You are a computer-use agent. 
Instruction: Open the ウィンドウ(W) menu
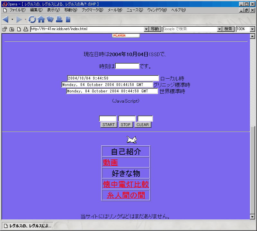pos(157,10)
